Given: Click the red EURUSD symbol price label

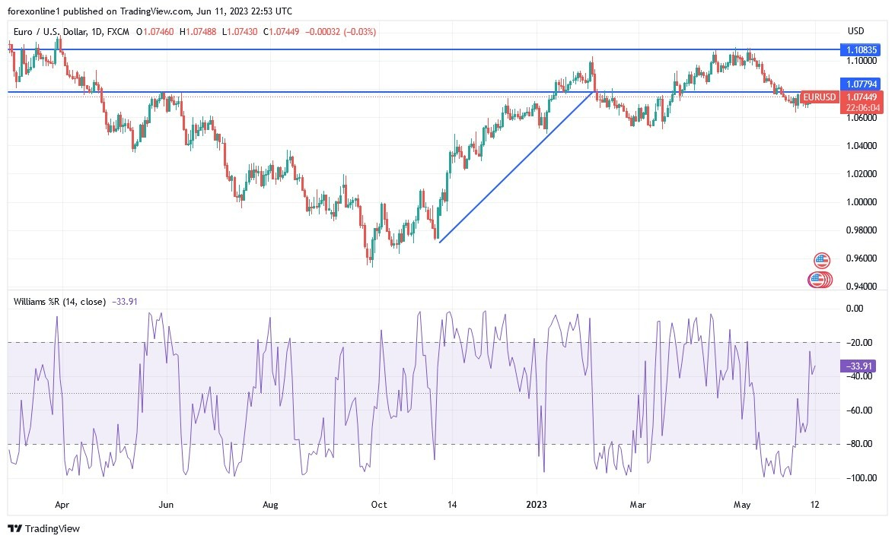Looking at the screenshot, I should pyautogui.click(x=820, y=97).
